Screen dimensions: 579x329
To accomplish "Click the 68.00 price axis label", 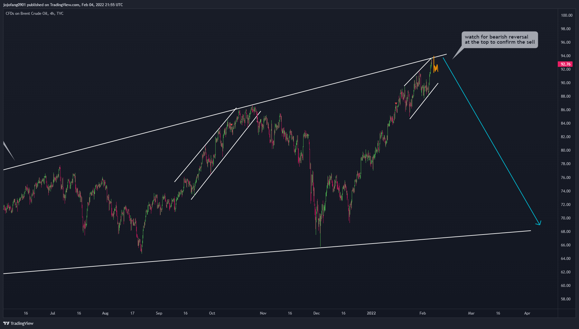I will (565, 232).
